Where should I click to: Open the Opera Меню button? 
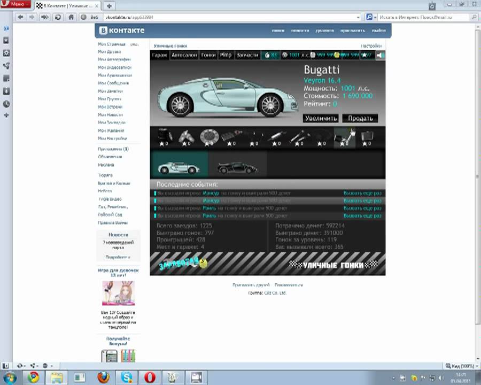click(x=15, y=4)
